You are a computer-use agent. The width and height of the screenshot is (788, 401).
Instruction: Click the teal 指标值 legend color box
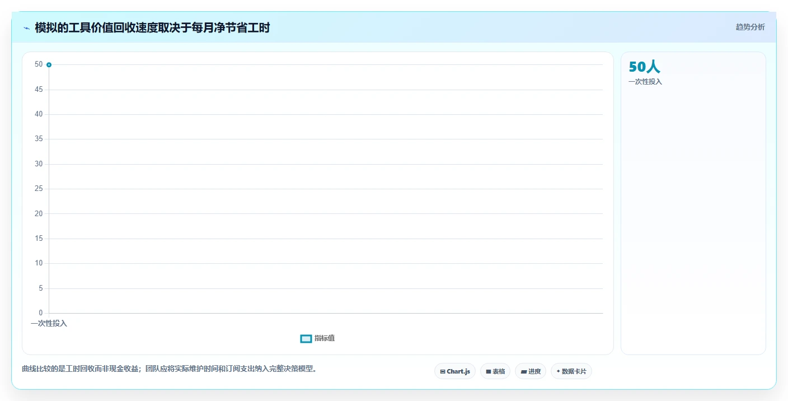pyautogui.click(x=306, y=338)
